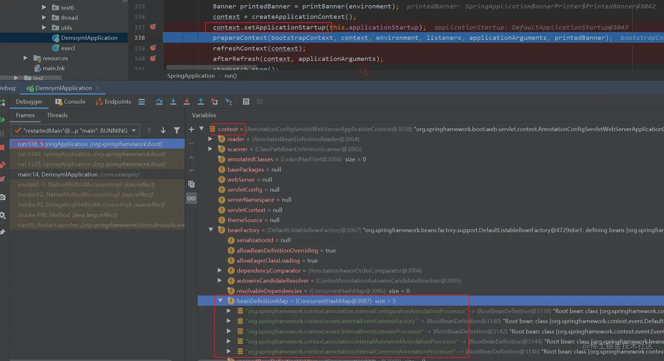The width and height of the screenshot is (664, 361).
Task: Click the move watch down arrow in Variables
Action: [191, 170]
